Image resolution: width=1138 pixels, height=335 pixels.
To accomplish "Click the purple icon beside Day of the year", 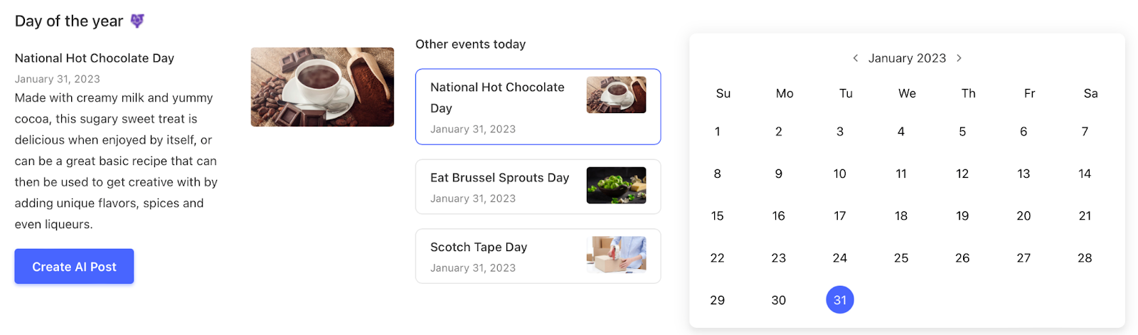I will point(137,21).
